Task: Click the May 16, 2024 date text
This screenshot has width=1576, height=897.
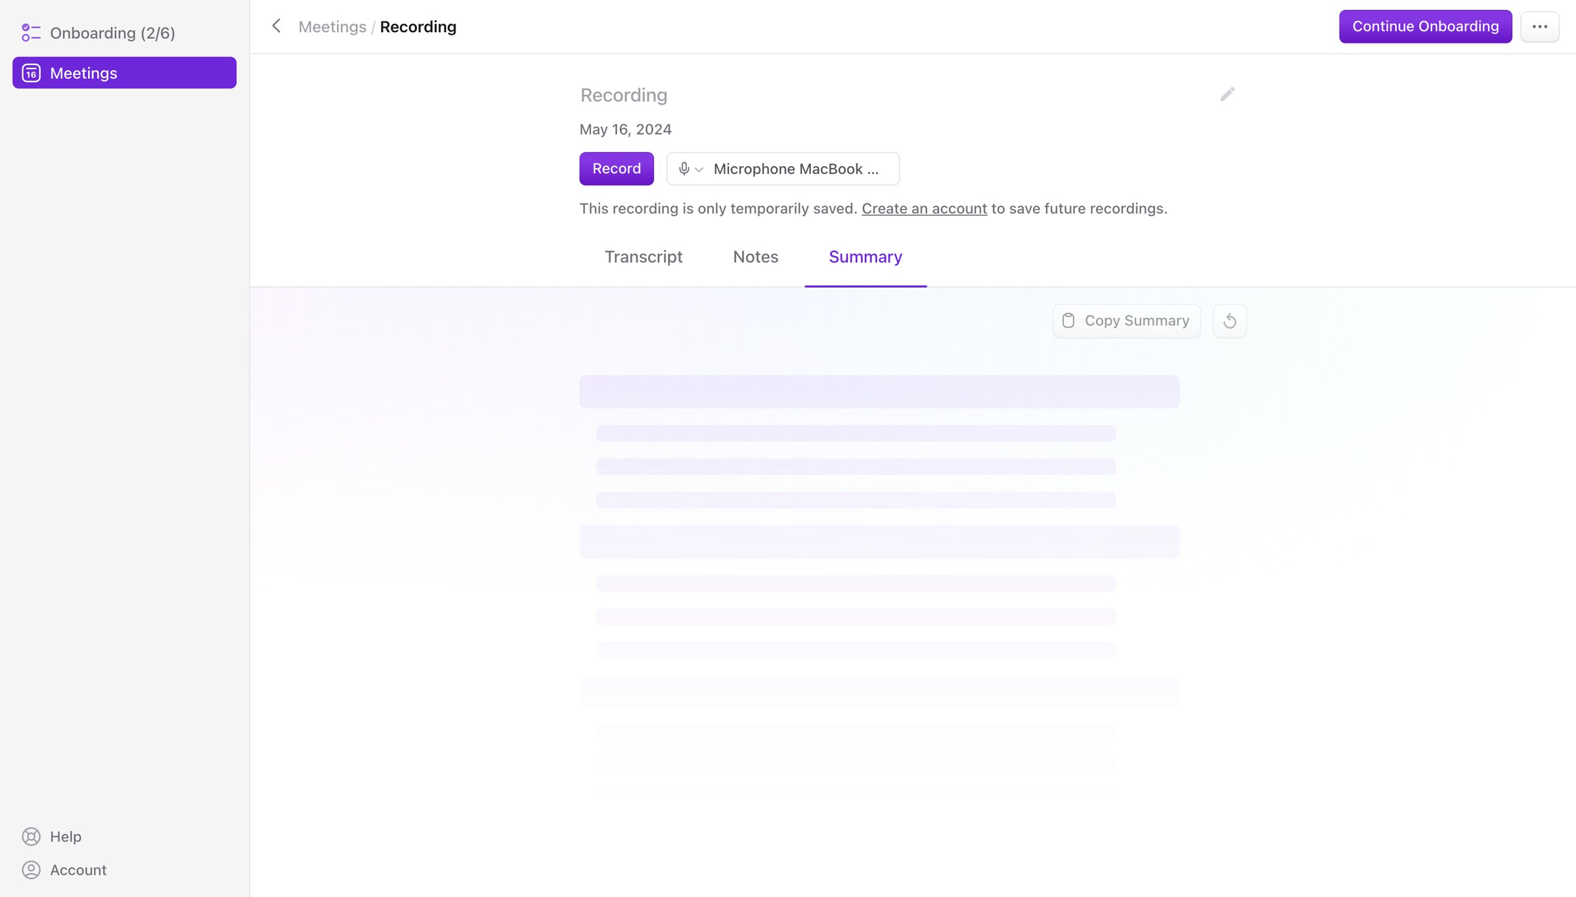Action: tap(625, 129)
